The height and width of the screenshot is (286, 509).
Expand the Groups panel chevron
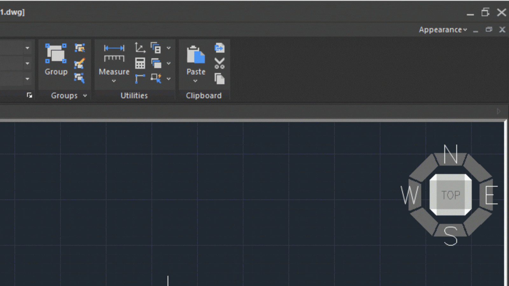pyautogui.click(x=85, y=95)
